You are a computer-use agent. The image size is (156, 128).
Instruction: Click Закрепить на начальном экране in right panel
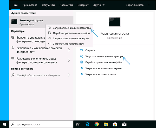pyautogui.click(x=103, y=68)
